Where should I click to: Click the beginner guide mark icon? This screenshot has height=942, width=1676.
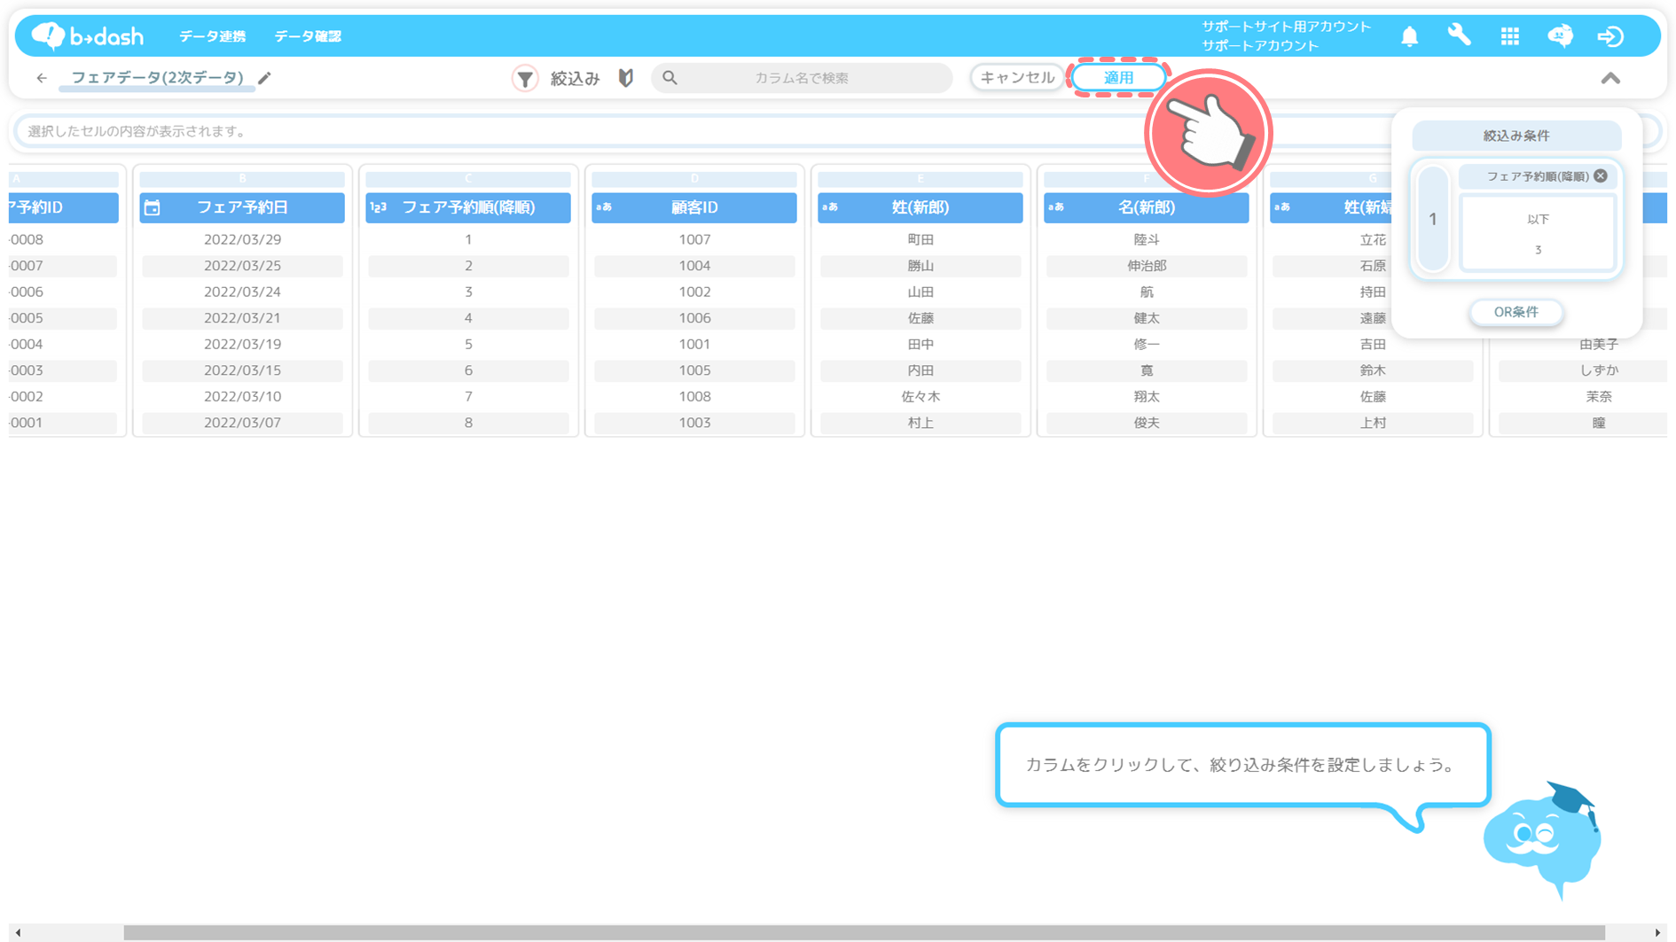pyautogui.click(x=626, y=78)
